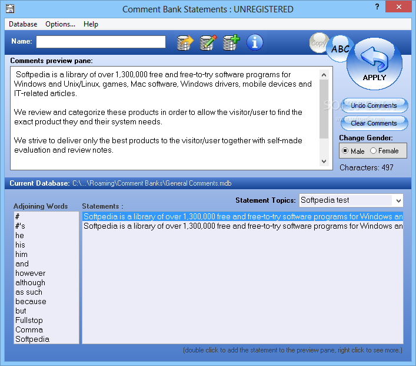Select adjoining word 'and'
Image resolution: width=416 pixels, height=366 pixels.
click(46, 263)
